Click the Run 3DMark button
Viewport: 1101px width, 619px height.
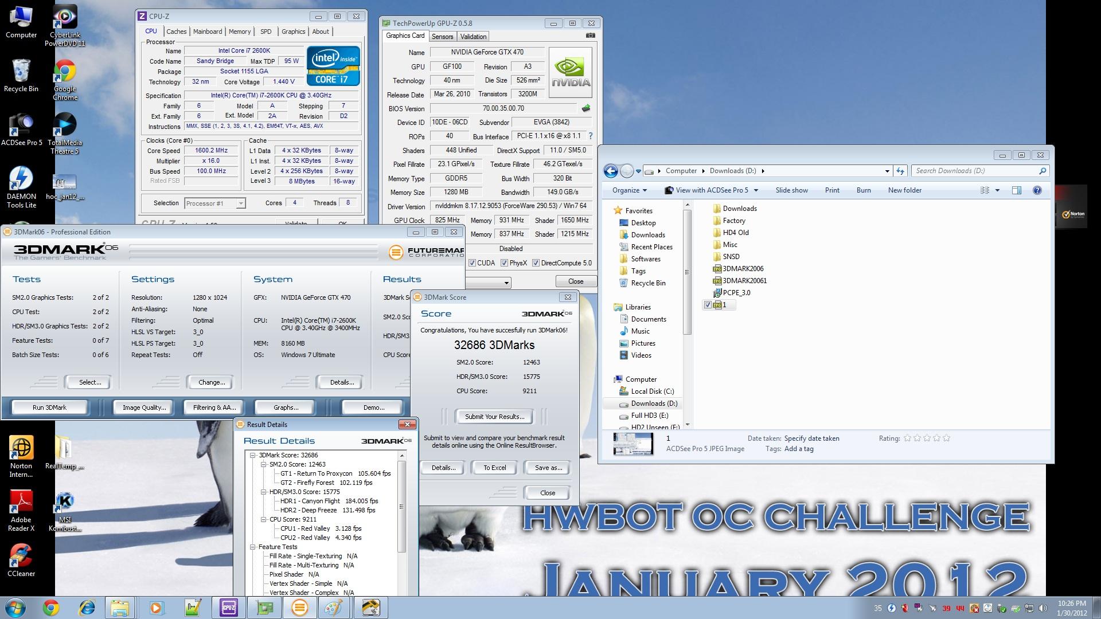pyautogui.click(x=49, y=408)
